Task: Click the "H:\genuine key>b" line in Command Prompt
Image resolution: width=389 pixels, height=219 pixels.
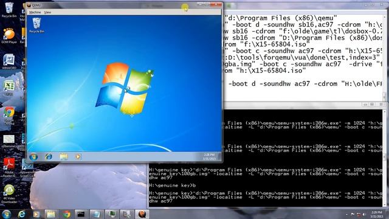Action: [172, 186]
